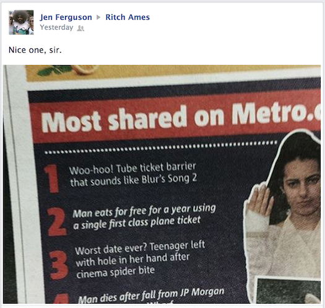Click the yellow strip atop the newspaper photo

coord(173,73)
